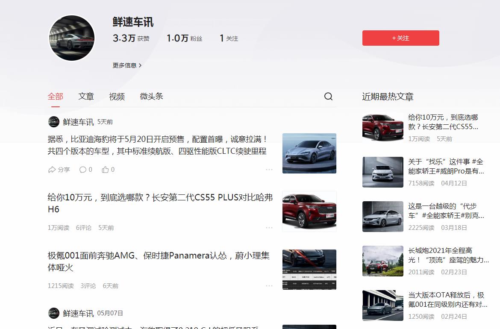This screenshot has height=329, width=500.
Task: Click 2011阅读 in sidebar
Action: click(x=421, y=272)
